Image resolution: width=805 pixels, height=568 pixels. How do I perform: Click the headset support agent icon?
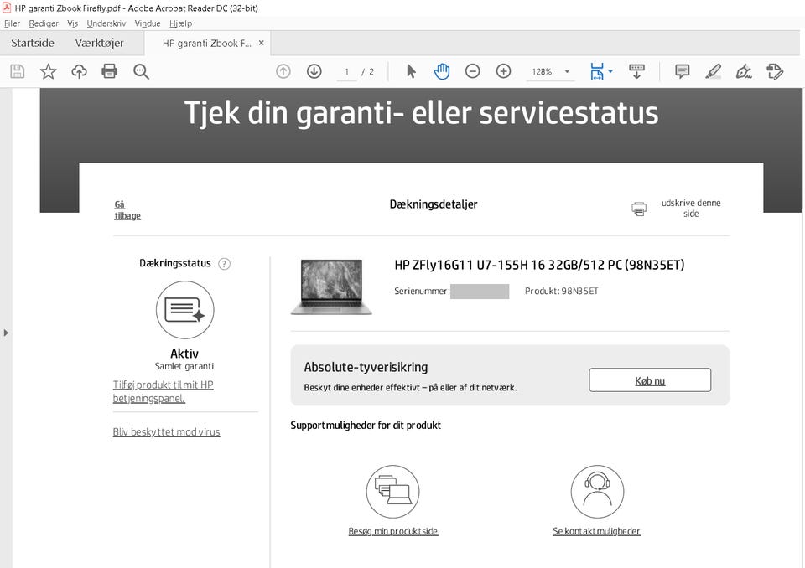pos(597,492)
